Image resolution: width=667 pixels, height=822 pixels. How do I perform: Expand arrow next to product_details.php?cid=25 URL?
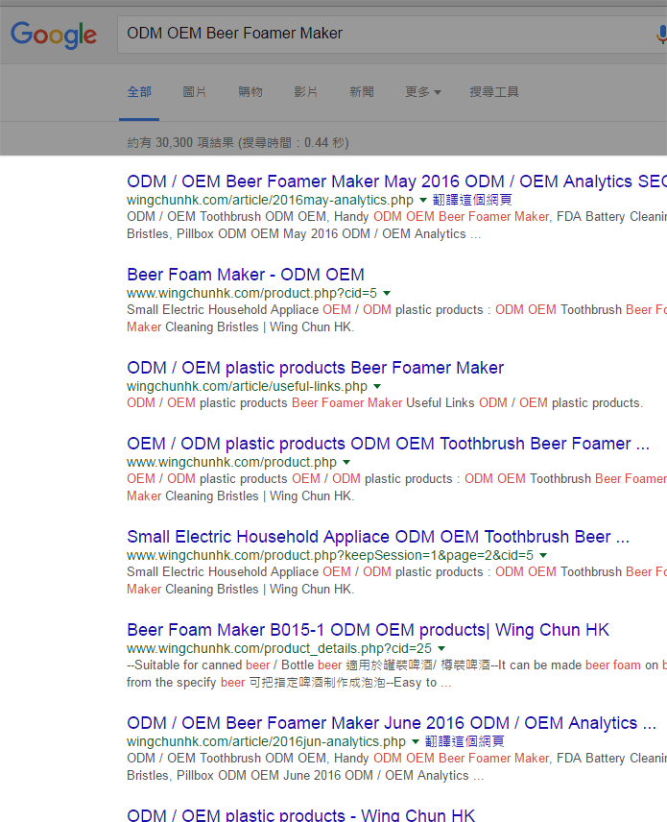441,648
